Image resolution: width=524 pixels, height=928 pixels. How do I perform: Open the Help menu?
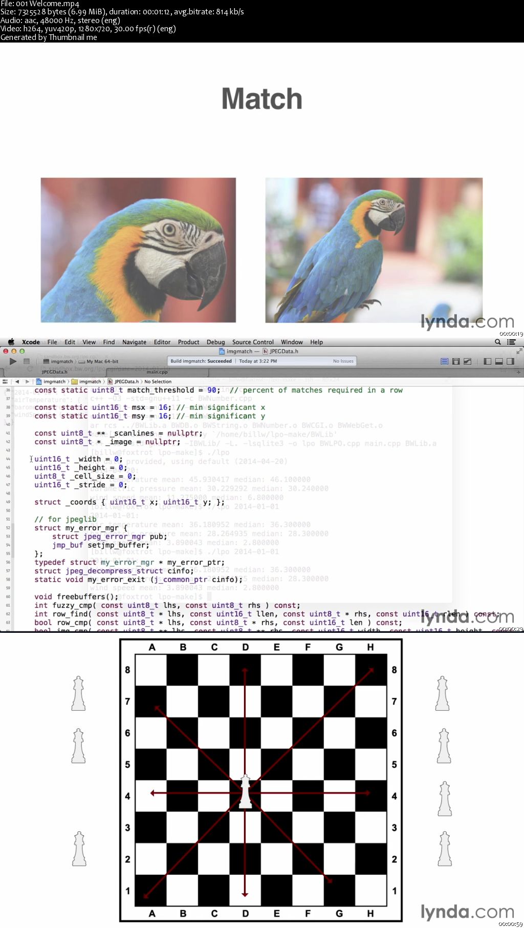(x=316, y=342)
